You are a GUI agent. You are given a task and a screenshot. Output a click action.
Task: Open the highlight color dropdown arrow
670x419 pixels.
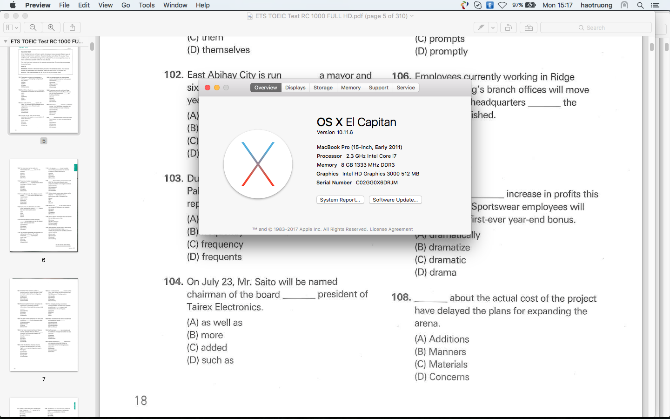493,27
